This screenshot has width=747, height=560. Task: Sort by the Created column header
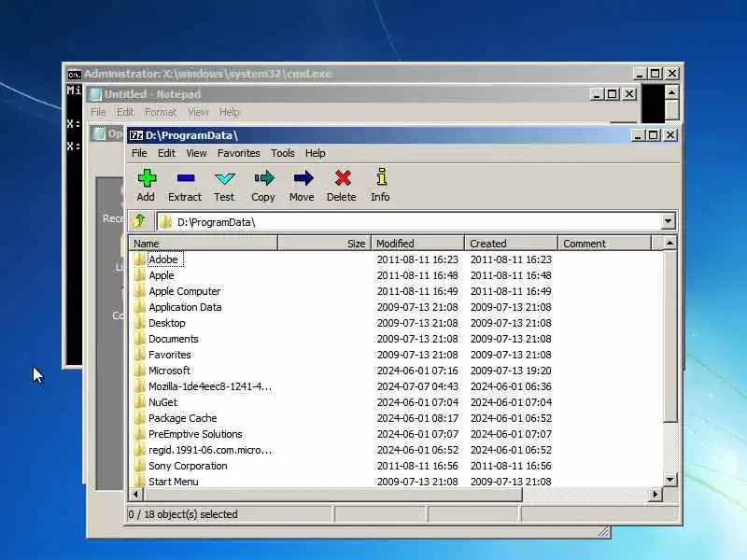pos(511,244)
